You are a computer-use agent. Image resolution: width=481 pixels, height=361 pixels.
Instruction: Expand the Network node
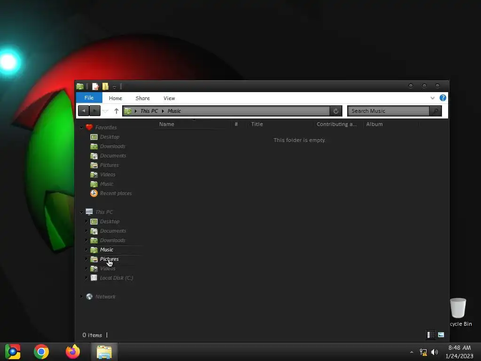point(81,297)
